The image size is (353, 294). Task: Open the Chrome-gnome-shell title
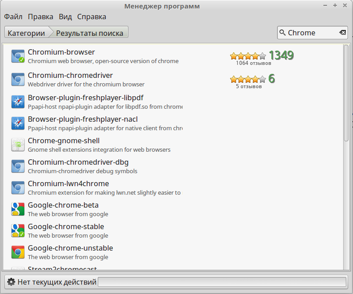click(x=64, y=141)
